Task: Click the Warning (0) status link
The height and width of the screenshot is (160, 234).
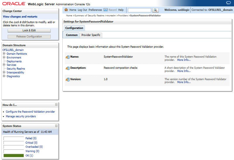Action: click(32, 151)
